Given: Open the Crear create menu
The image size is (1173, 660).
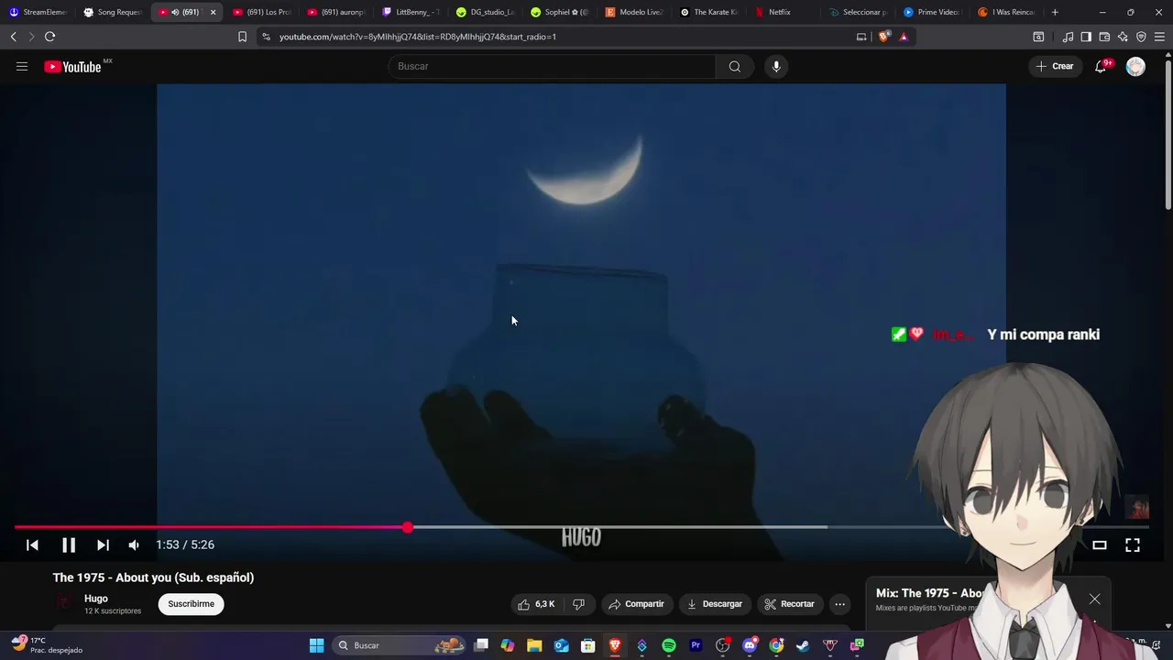Looking at the screenshot, I should pos(1054,66).
